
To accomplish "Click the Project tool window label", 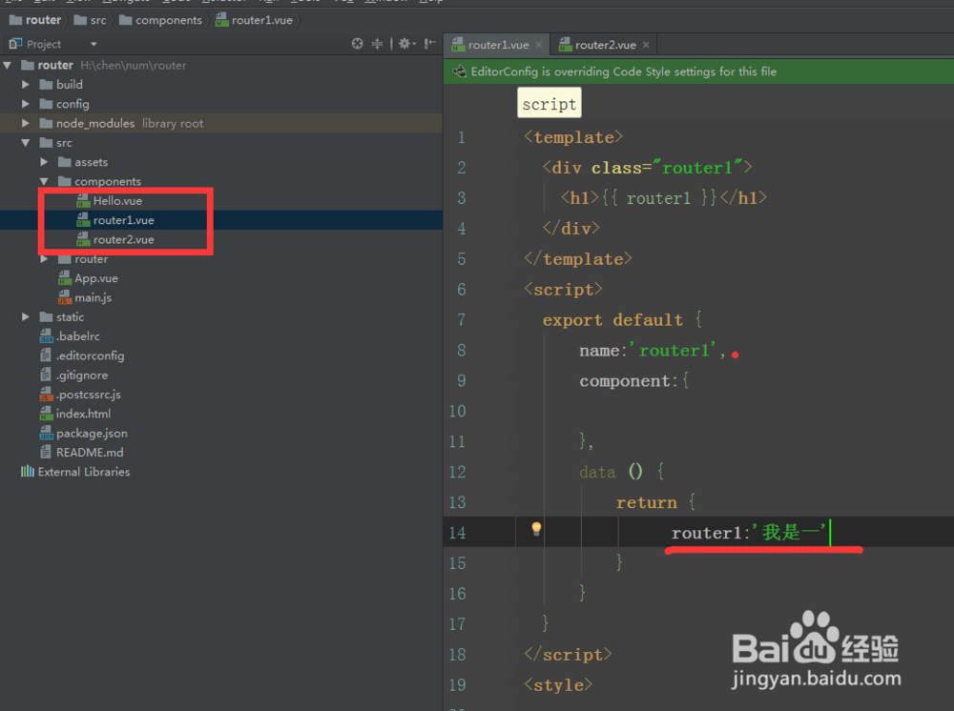I will (44, 45).
